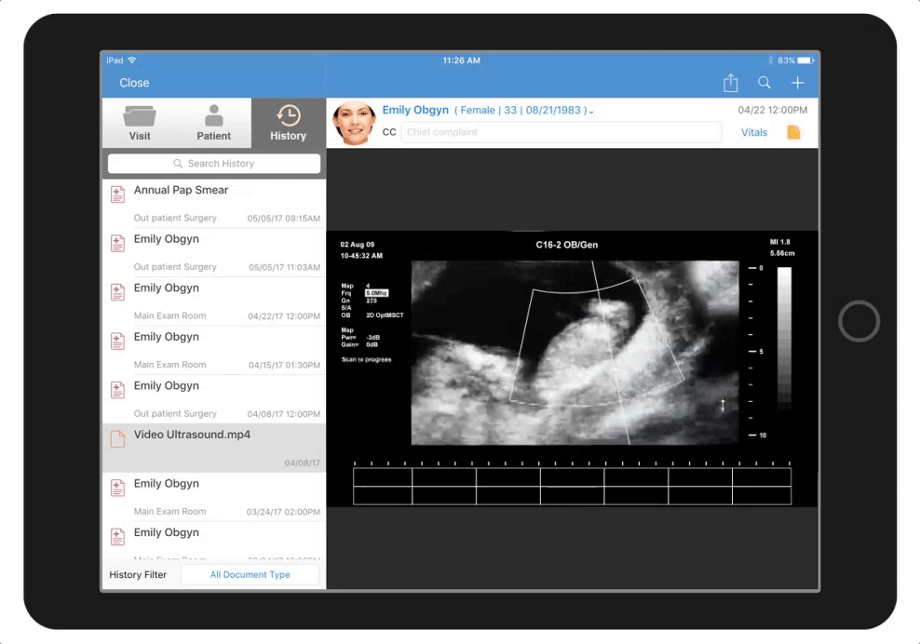Tap the visit date 04/22 12:00PM in the header
920x644 pixels.
pyautogui.click(x=772, y=110)
